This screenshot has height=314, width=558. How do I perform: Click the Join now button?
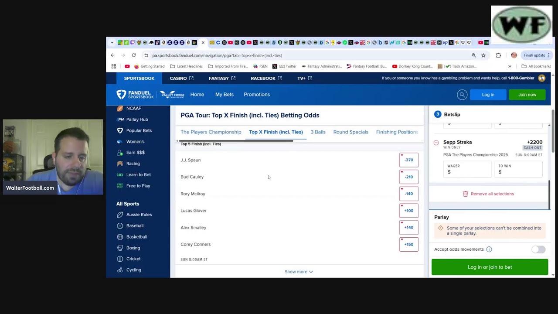point(527,95)
